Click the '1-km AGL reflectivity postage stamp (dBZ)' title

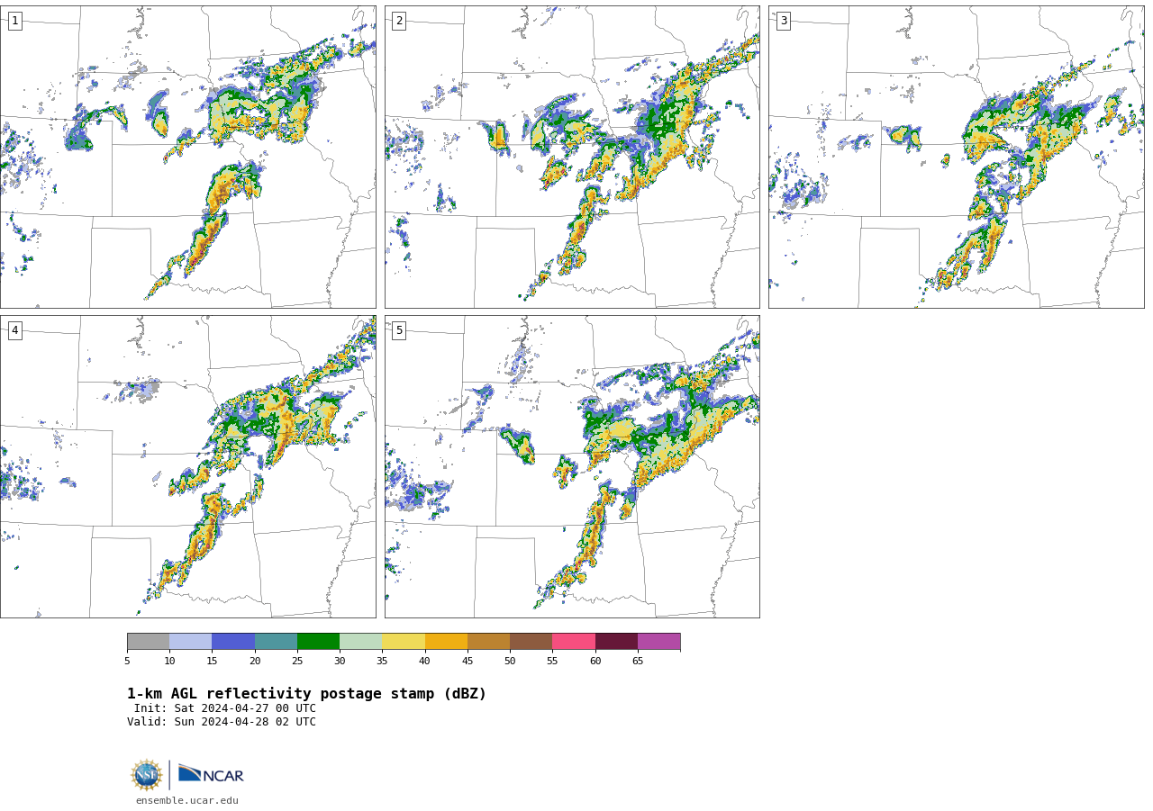click(x=306, y=694)
